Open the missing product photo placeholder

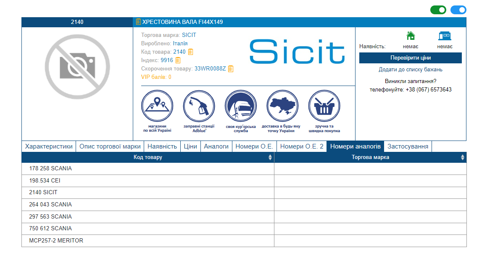[77, 67]
